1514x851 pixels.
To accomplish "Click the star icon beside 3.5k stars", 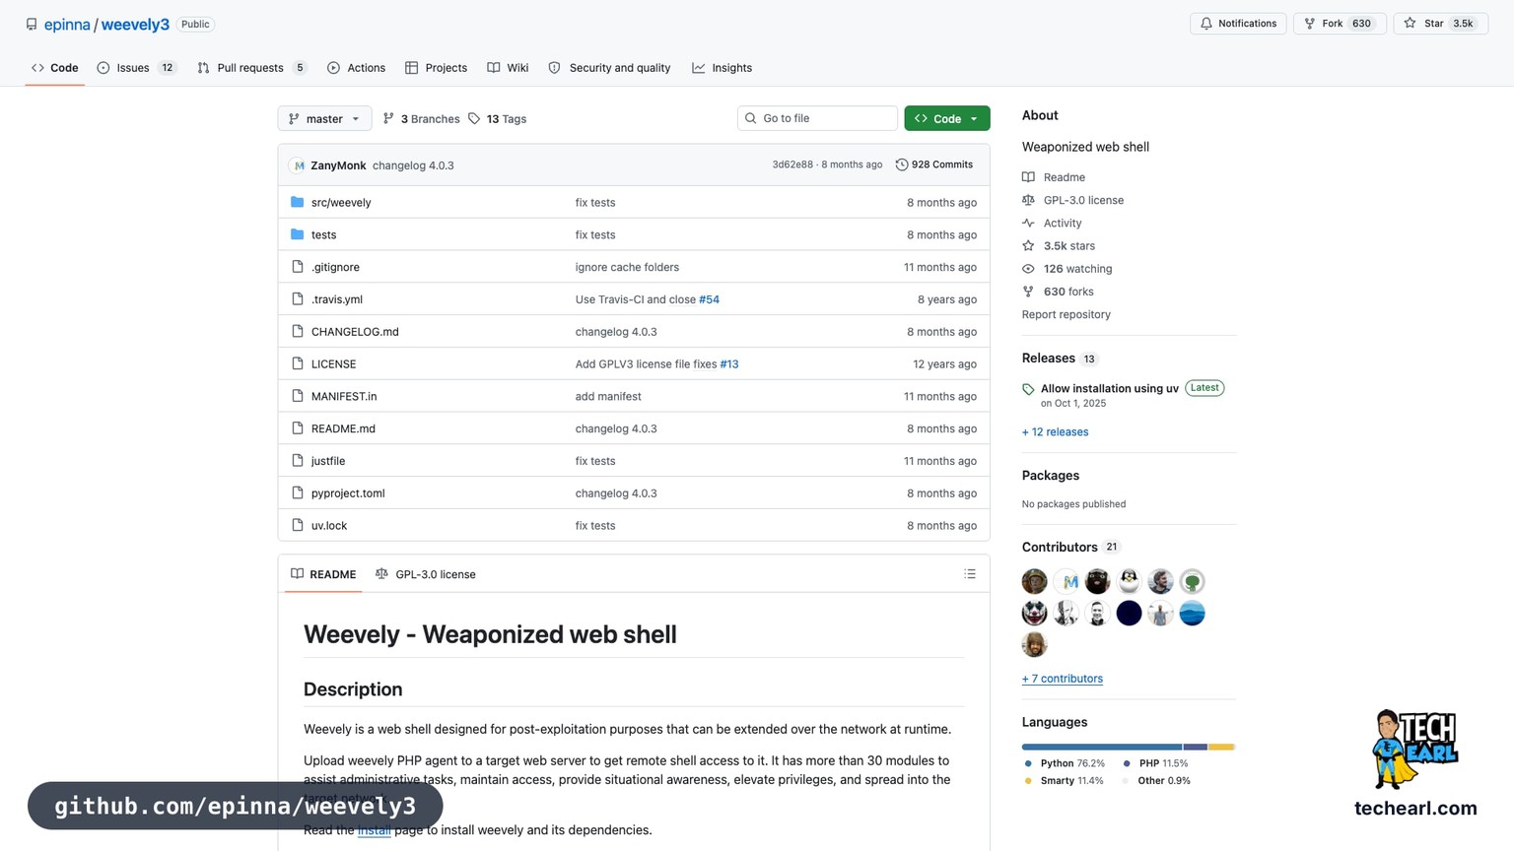I will (x=1028, y=246).
